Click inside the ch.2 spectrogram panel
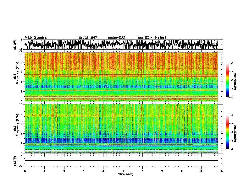 click(x=121, y=129)
